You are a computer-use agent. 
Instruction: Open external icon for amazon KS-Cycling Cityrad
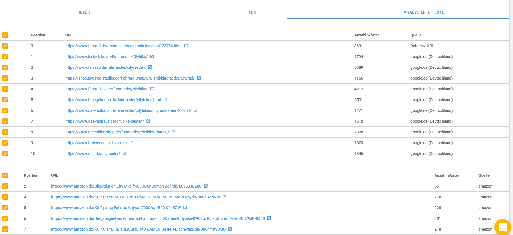[185, 207]
